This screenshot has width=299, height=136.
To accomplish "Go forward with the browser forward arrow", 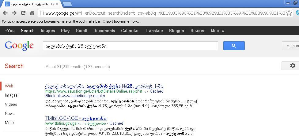I will pos(14,13).
